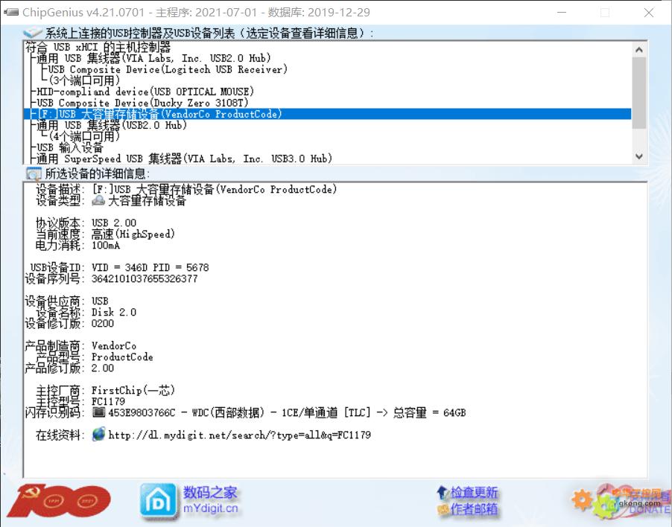Click the 设备修订版 0200 line
Viewport: 672px width, 527px height.
tap(69, 323)
